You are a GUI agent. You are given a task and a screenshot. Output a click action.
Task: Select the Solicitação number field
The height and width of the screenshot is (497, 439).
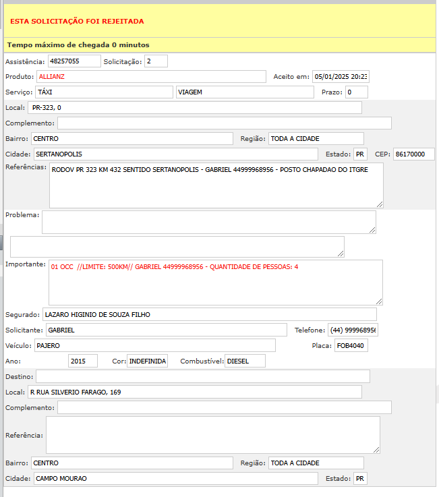pos(156,61)
